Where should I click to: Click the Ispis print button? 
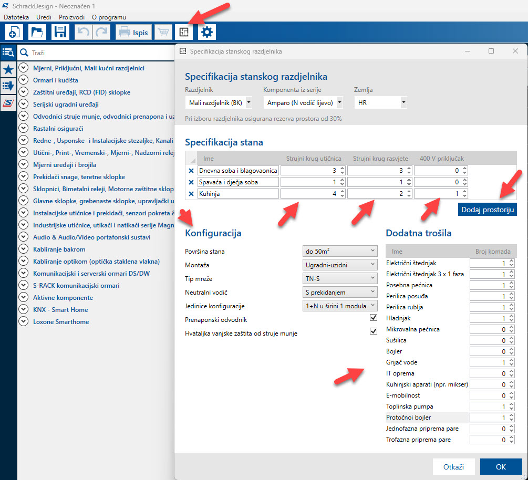pyautogui.click(x=133, y=33)
